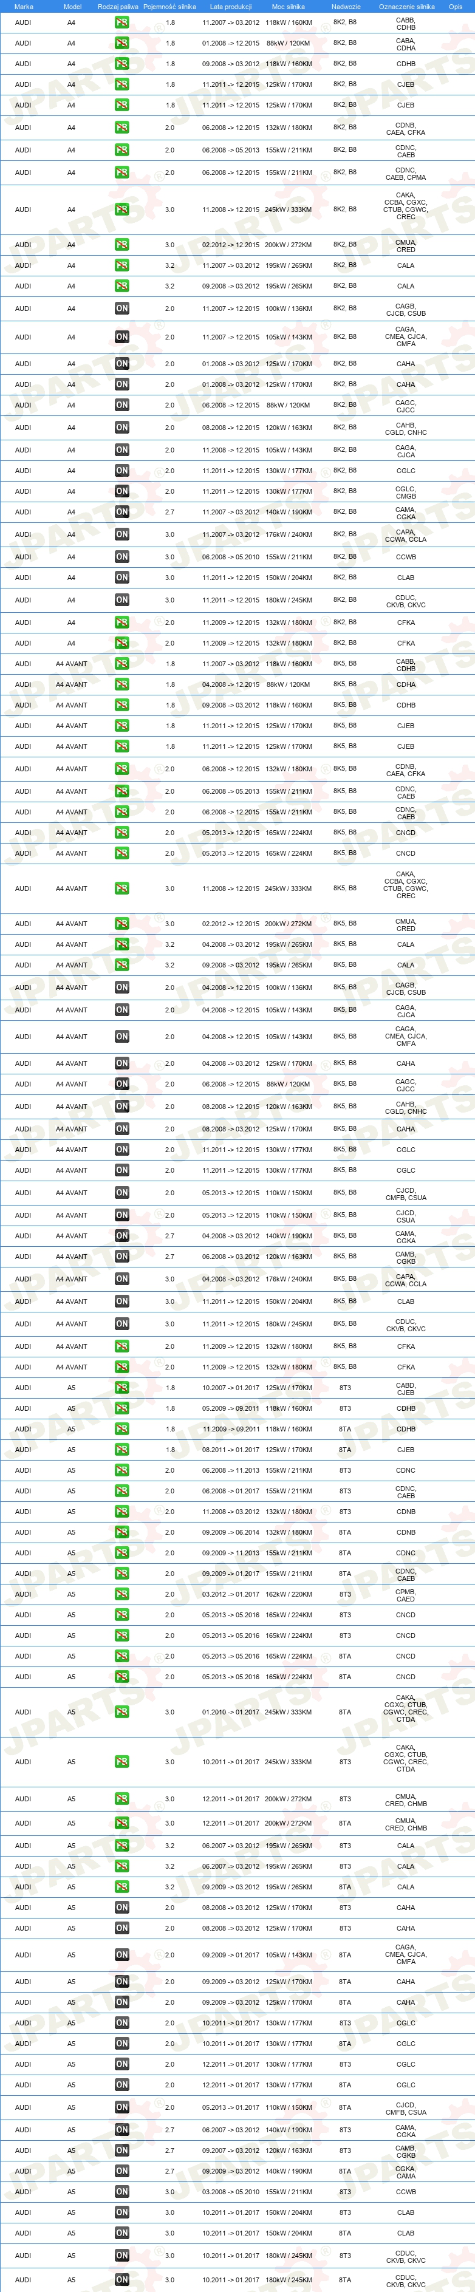Click diesel ON icon in A5 CJCD, CMFB, CSUA row
The image size is (475, 2292).
(x=122, y=2108)
